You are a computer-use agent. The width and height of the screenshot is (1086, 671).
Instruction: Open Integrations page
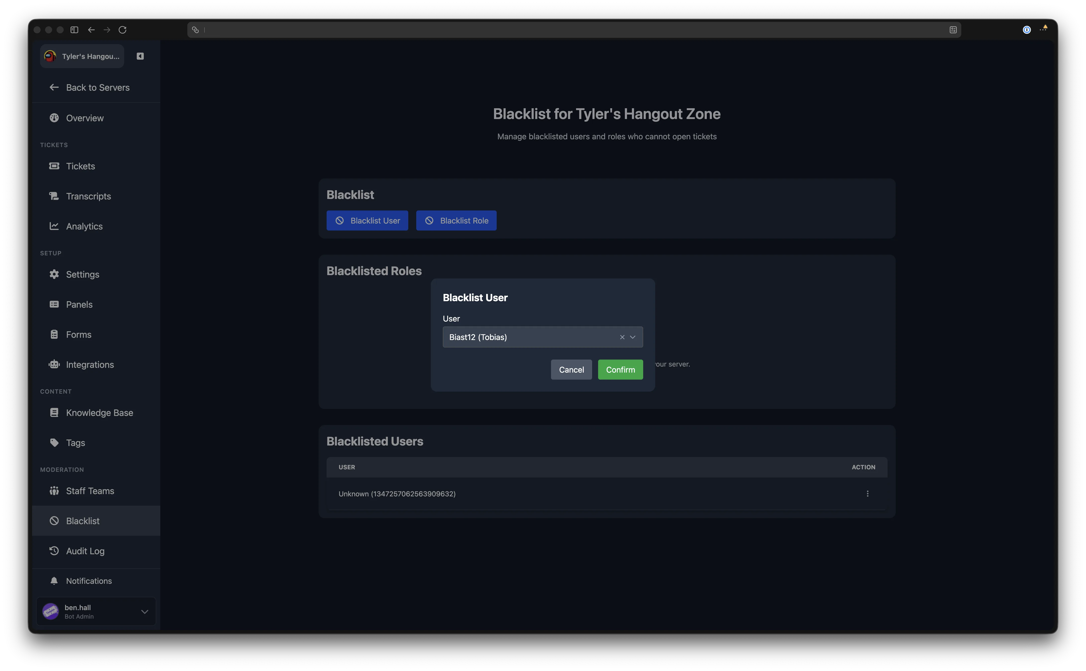96,365
